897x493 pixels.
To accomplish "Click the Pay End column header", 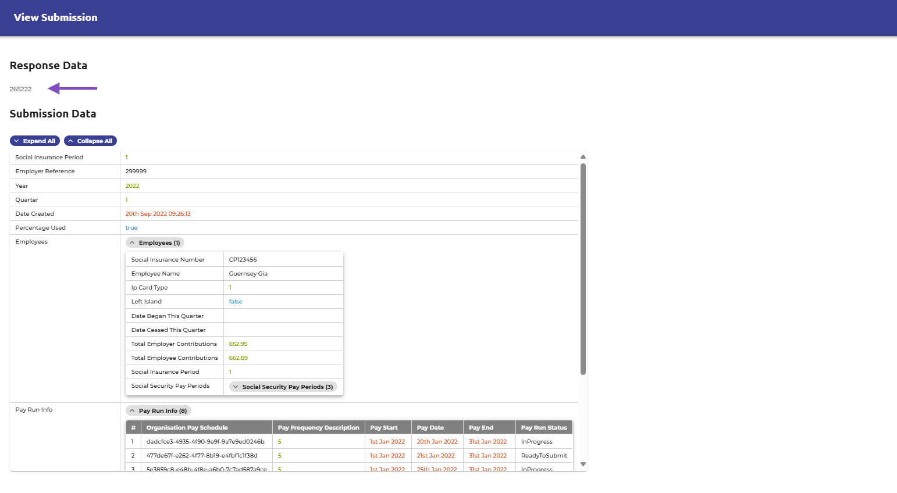I will pyautogui.click(x=490, y=427).
